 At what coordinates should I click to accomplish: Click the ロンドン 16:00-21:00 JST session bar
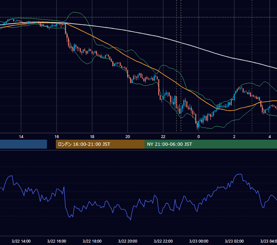[100, 144]
